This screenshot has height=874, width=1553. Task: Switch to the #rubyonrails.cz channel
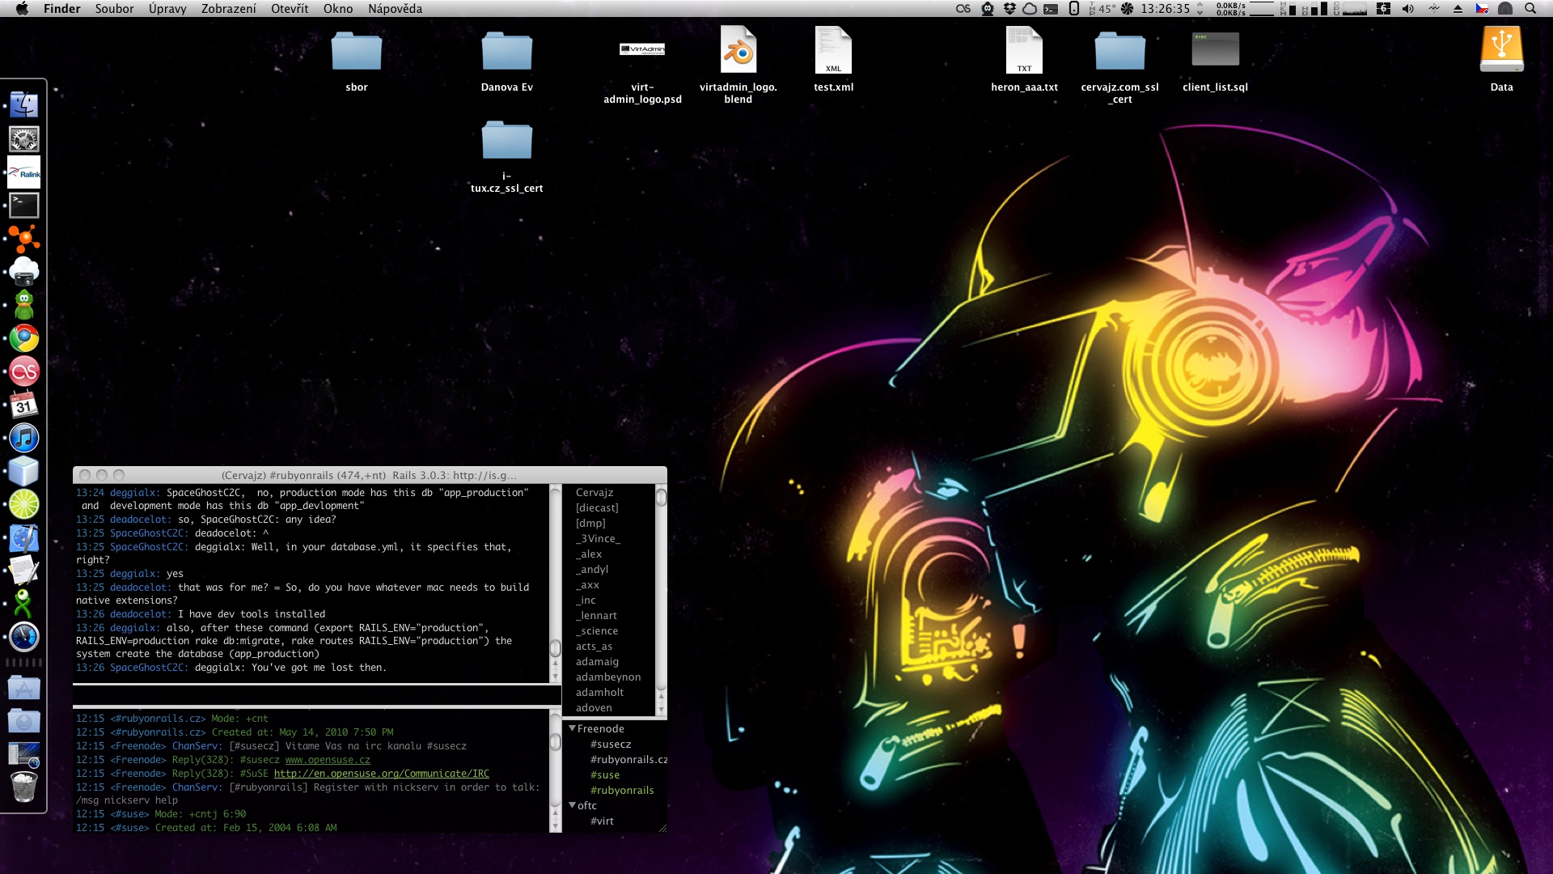click(628, 760)
